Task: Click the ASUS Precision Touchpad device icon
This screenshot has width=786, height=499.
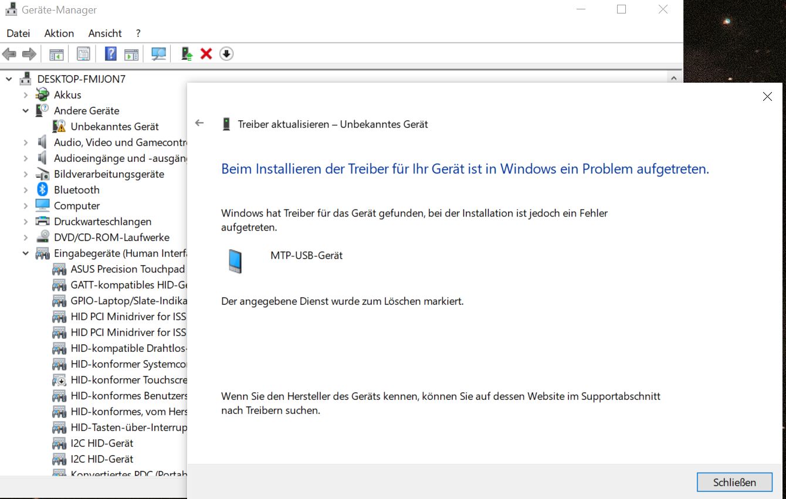Action: click(x=59, y=269)
